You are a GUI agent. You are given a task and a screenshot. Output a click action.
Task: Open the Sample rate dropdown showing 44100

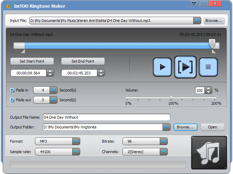[x=76, y=152]
